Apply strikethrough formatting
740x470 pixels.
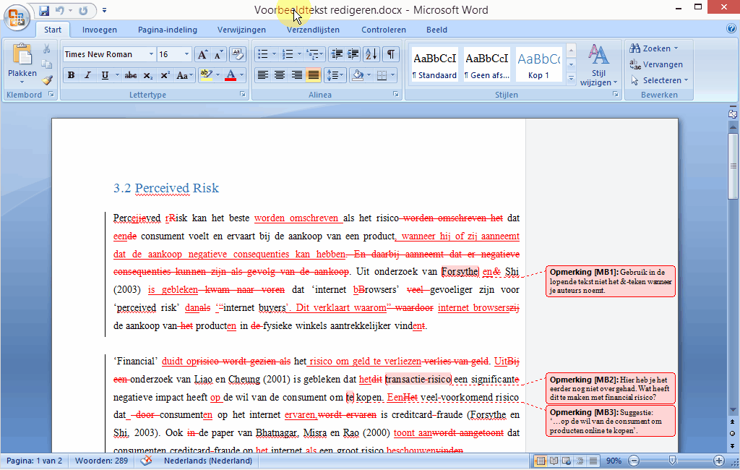131,75
